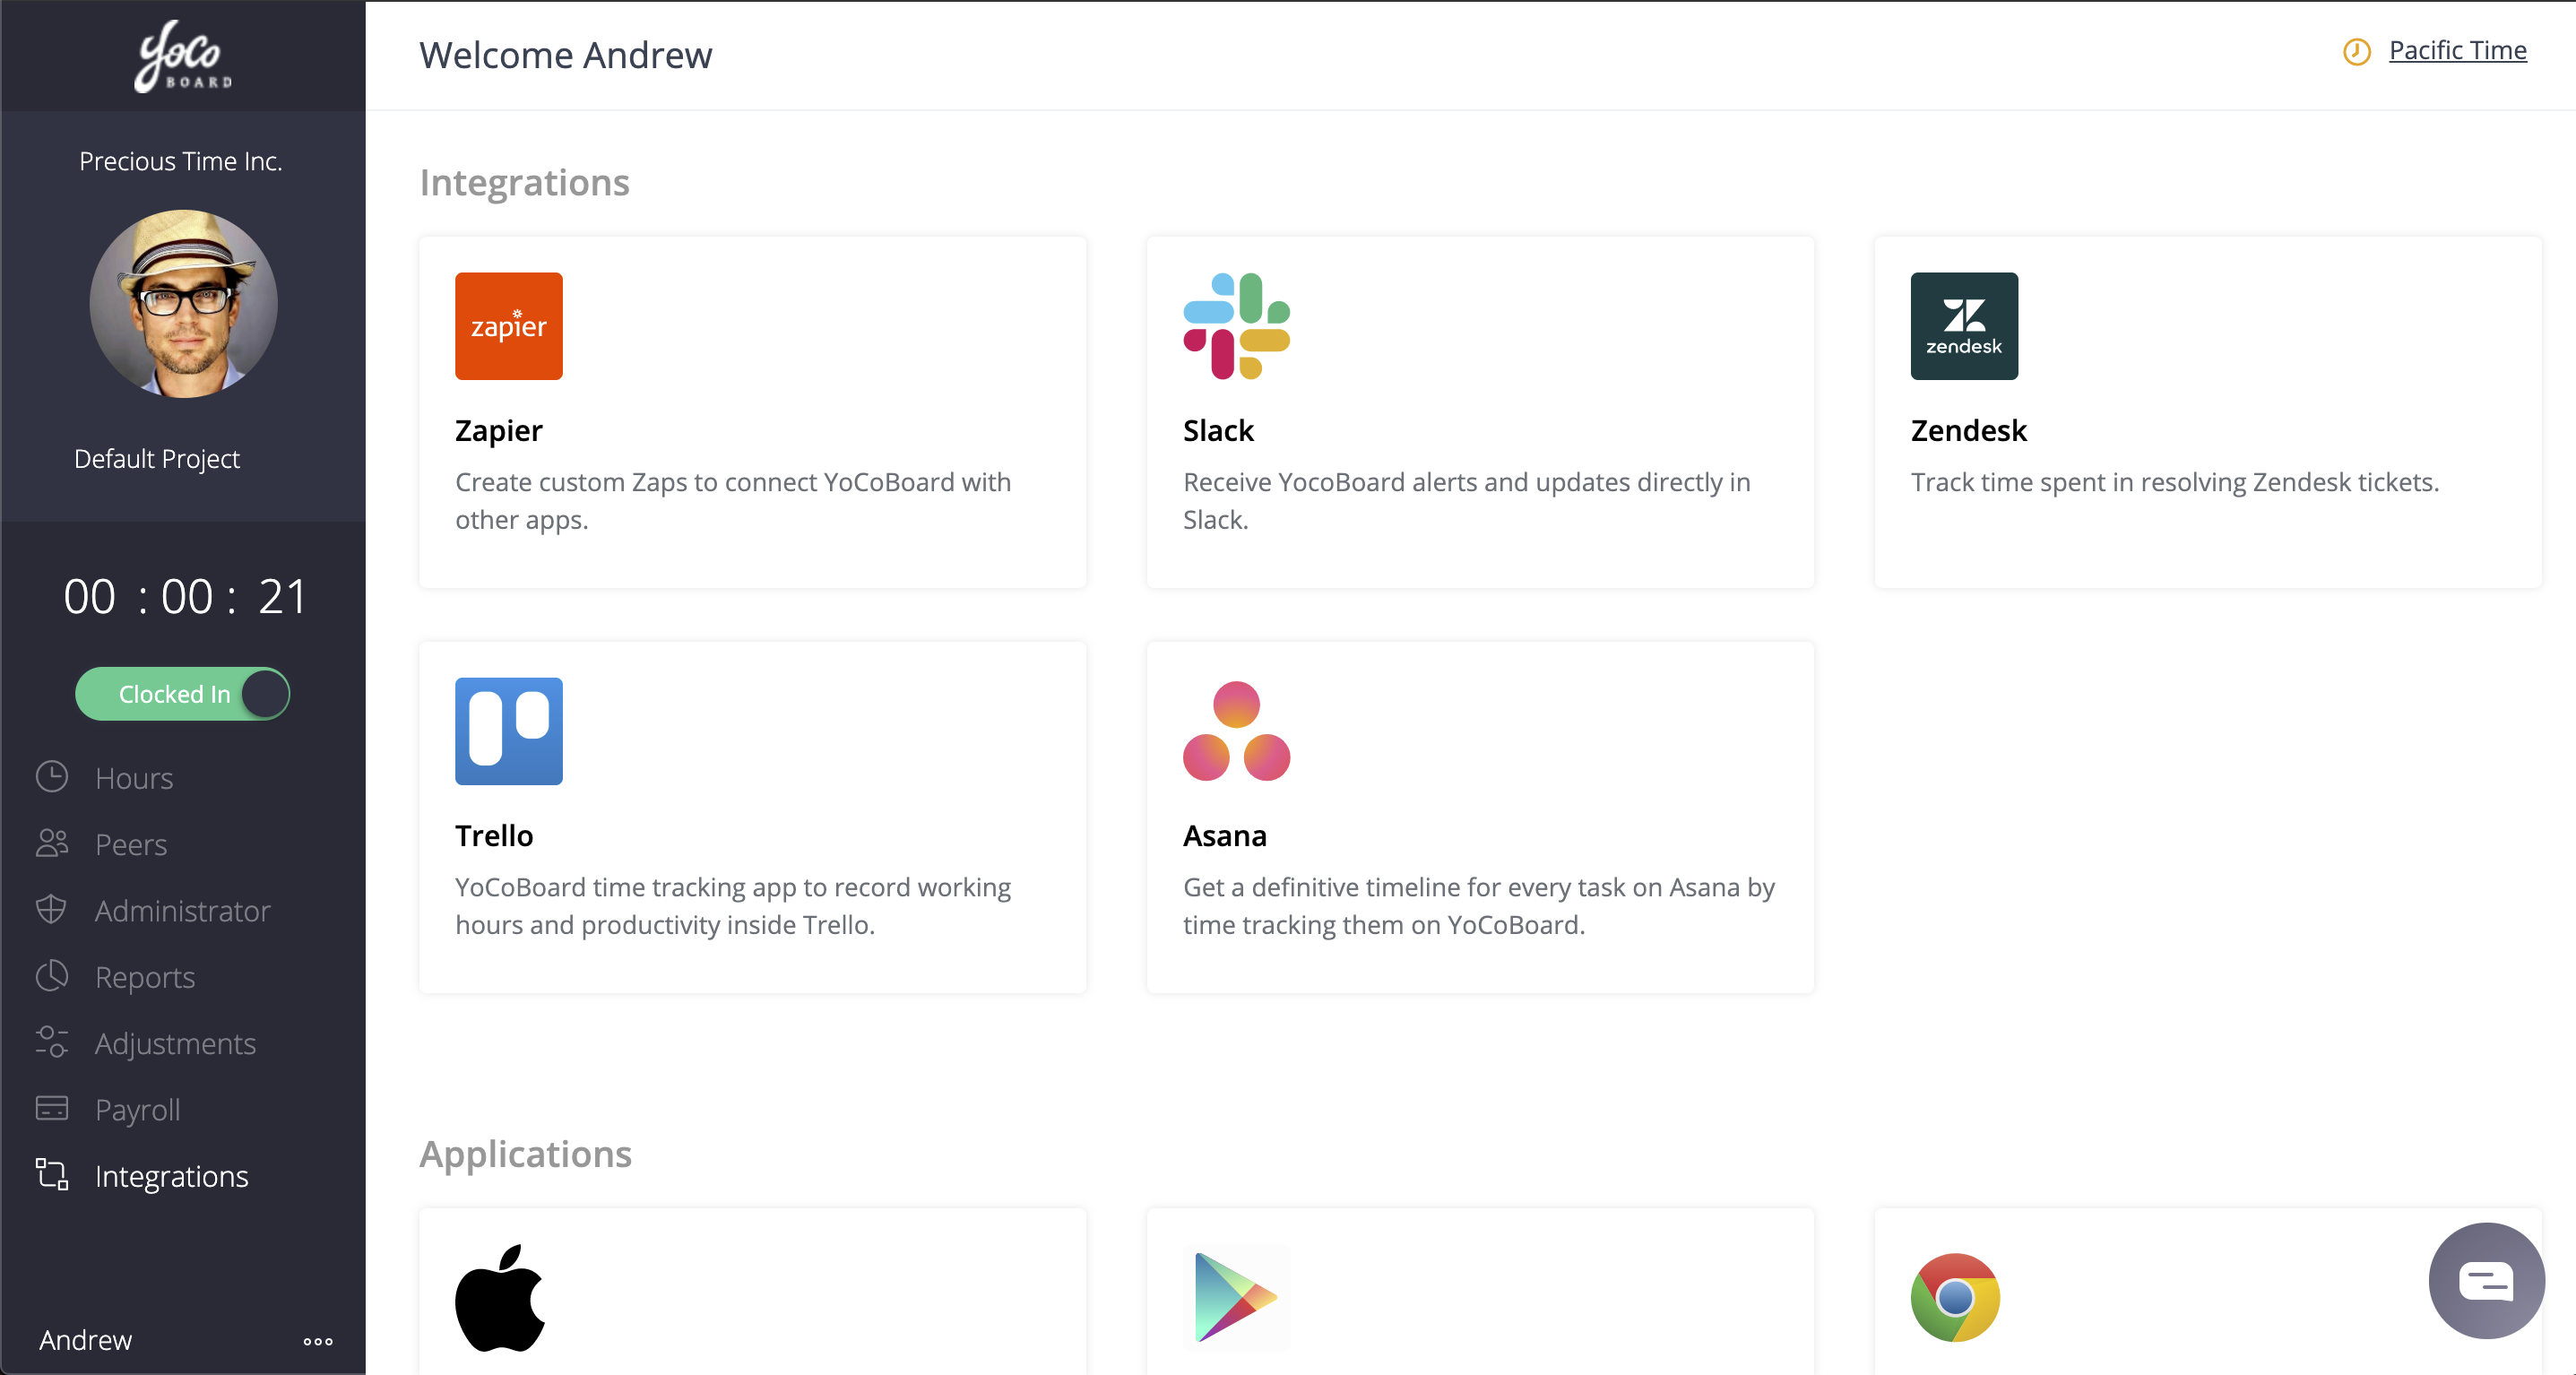The height and width of the screenshot is (1375, 2576).
Task: Click the Zapier title text
Action: pyautogui.click(x=498, y=430)
